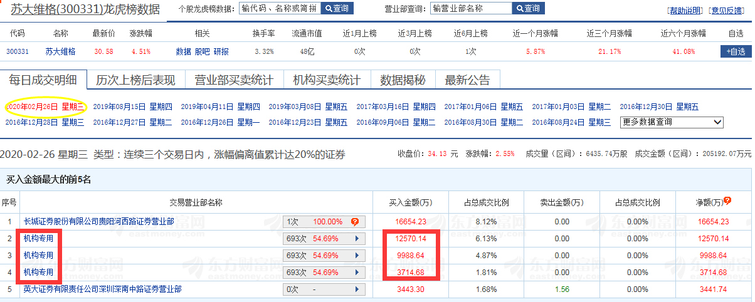Viewport: 755px width, 302px height.
Task: Focus the stock code search input
Action: pos(280,8)
